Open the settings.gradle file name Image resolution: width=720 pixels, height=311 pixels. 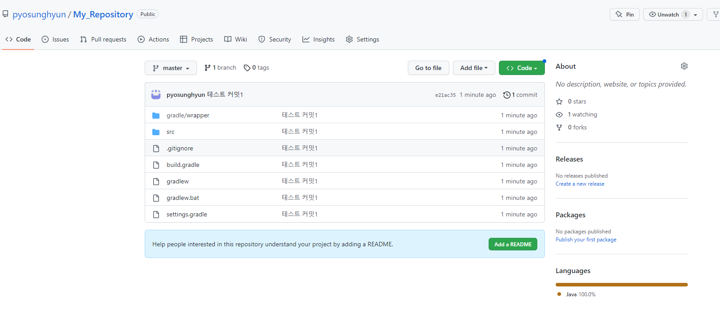click(x=187, y=215)
